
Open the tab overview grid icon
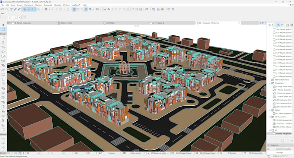(x=9, y=23)
